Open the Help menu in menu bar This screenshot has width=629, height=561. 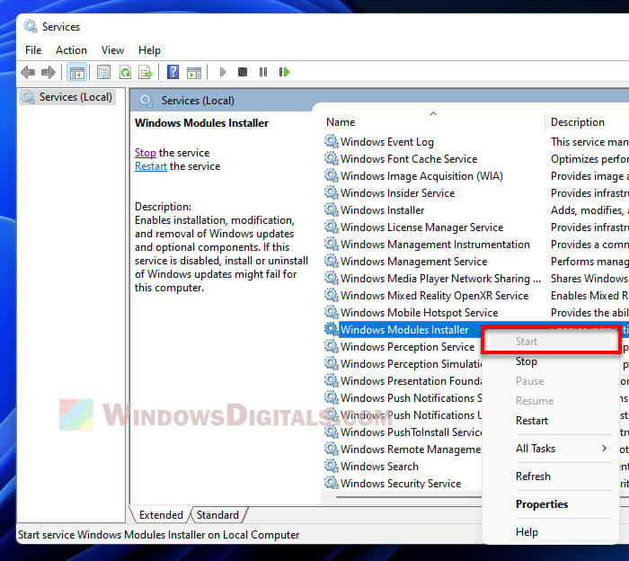click(150, 50)
